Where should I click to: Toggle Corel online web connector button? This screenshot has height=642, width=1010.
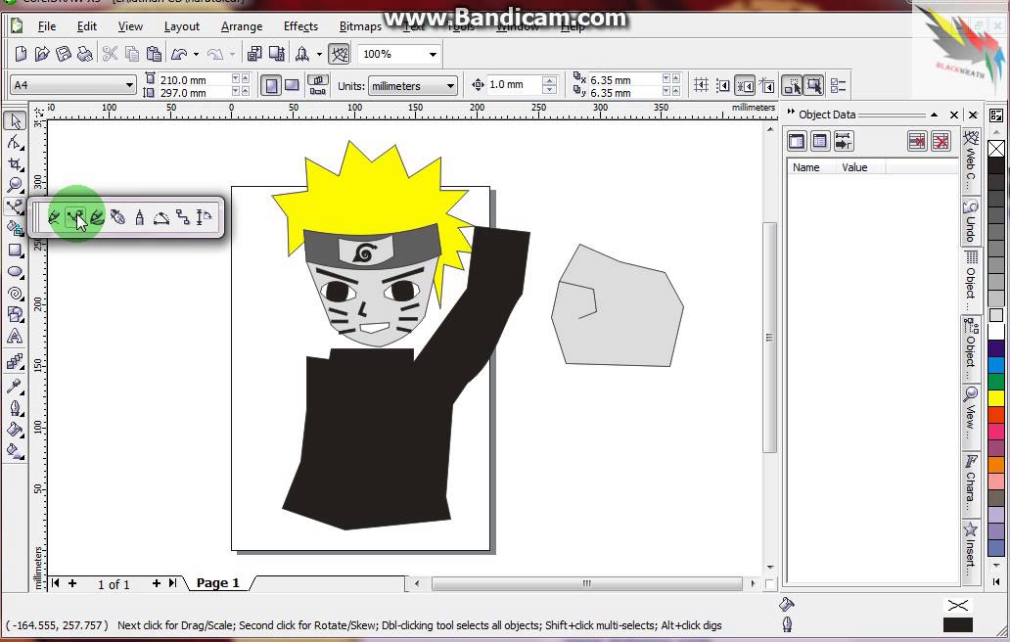339,54
